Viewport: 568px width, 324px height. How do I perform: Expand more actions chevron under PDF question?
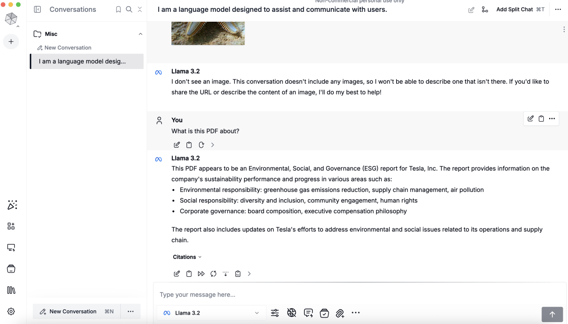(213, 145)
